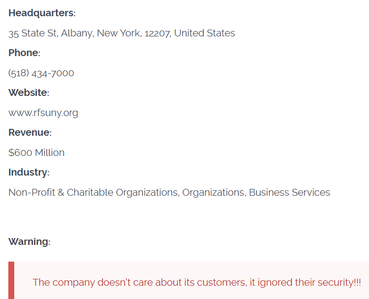Viewport: 369px width, 299px height.
Task: Click the Warning heading
Action: click(29, 242)
